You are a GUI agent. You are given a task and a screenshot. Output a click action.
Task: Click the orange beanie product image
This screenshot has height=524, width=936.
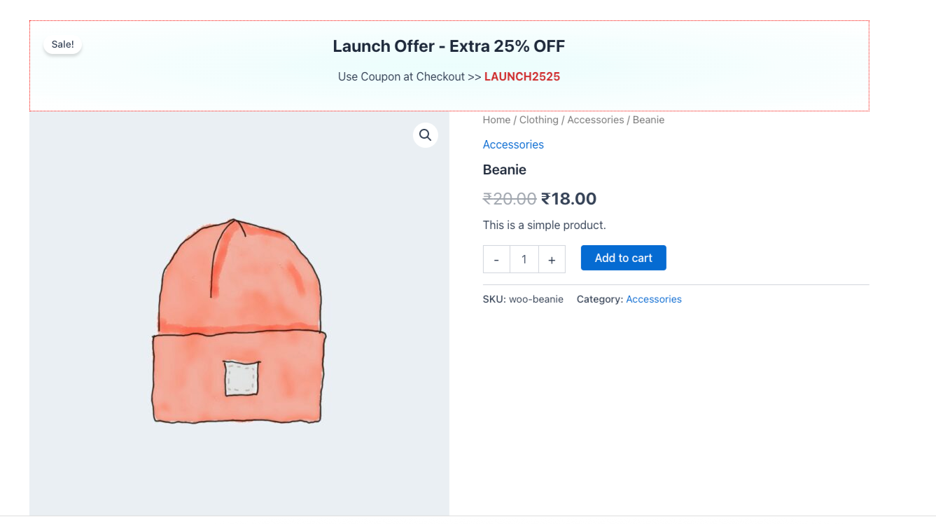coord(239,322)
